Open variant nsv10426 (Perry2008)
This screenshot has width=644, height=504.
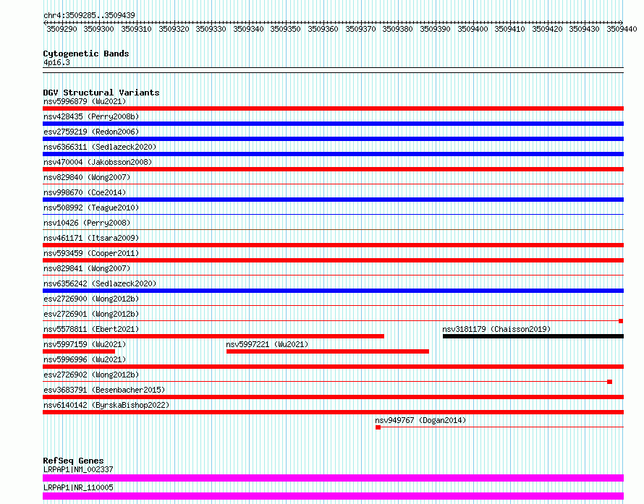pos(87,223)
